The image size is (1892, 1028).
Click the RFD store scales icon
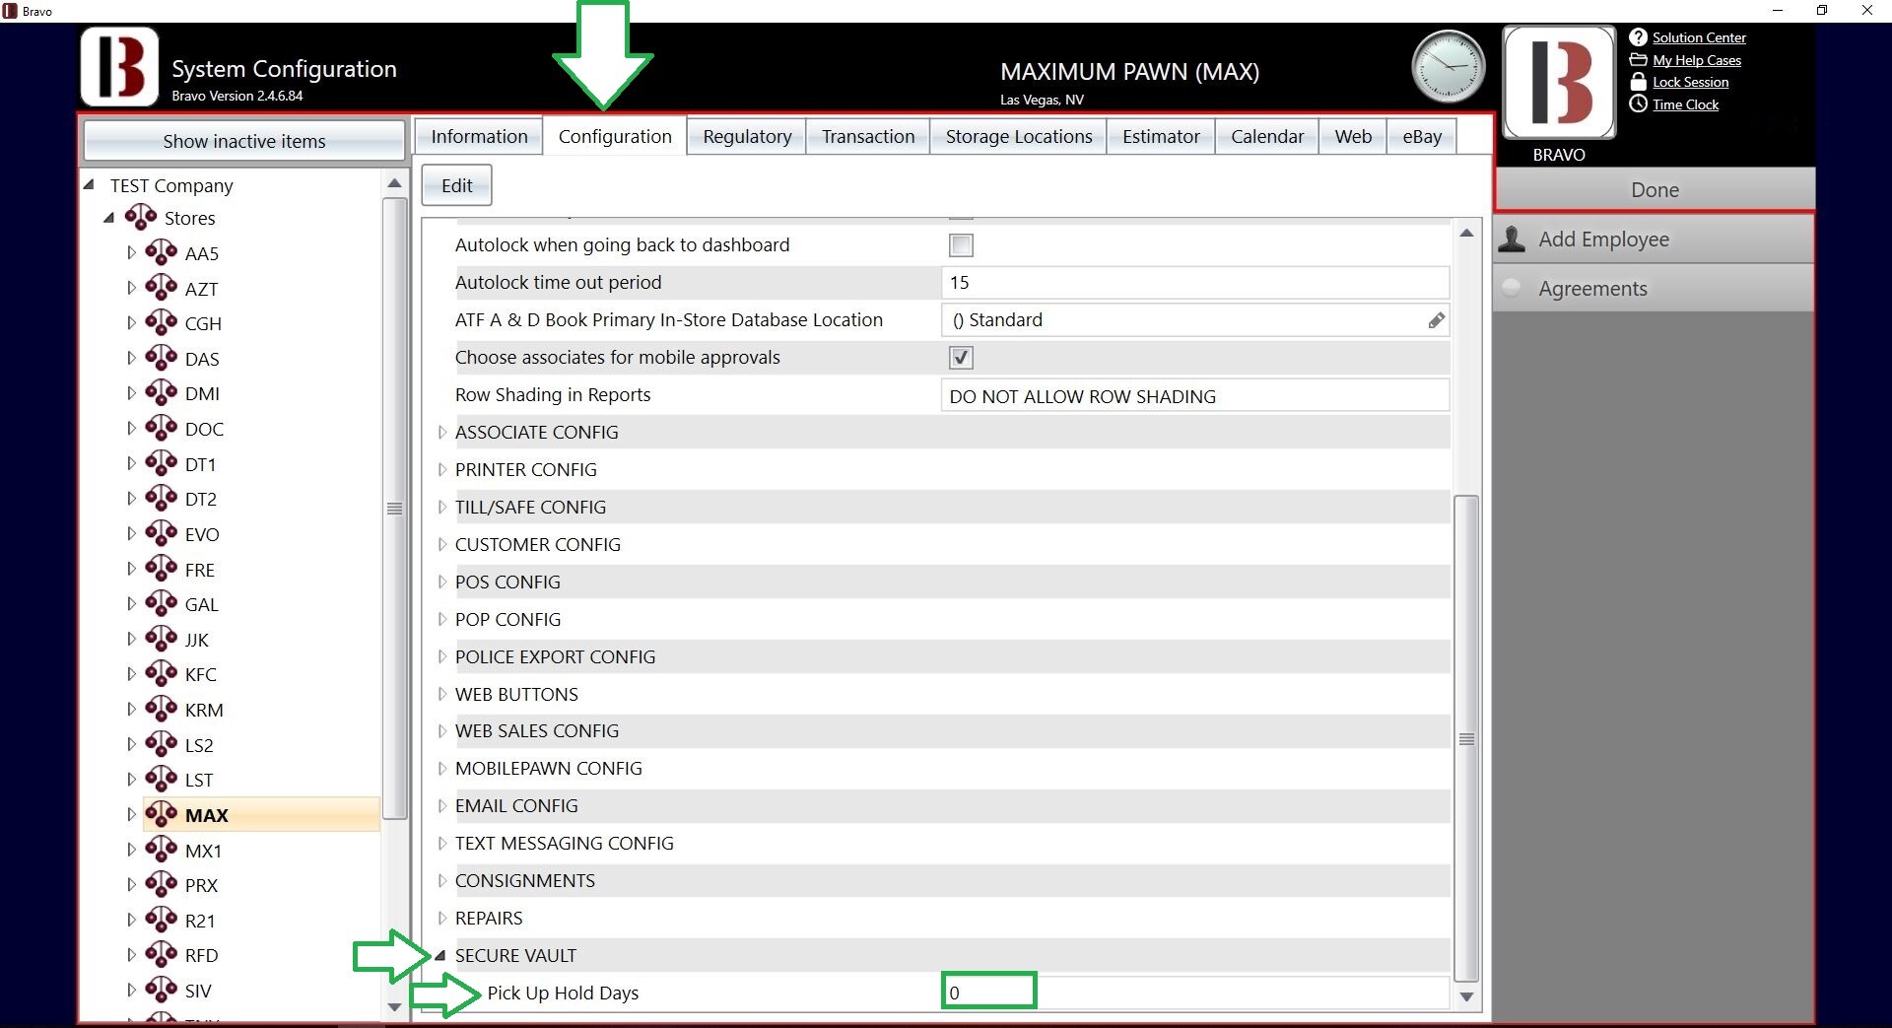162,954
